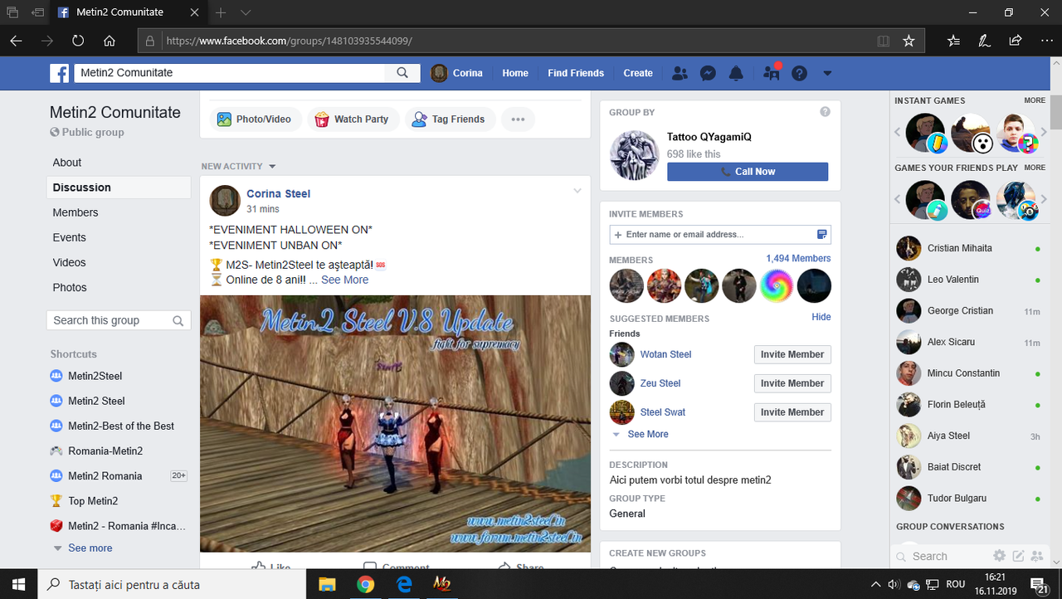Open Edge settings and more menu

click(1046, 41)
